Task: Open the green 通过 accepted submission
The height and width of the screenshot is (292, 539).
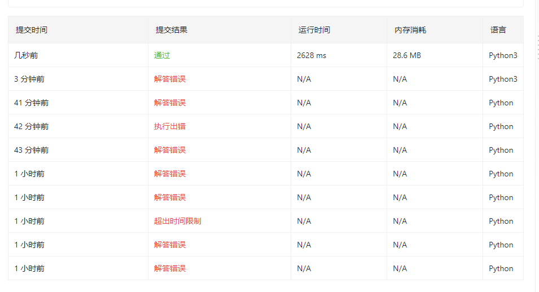Action: tap(162, 55)
